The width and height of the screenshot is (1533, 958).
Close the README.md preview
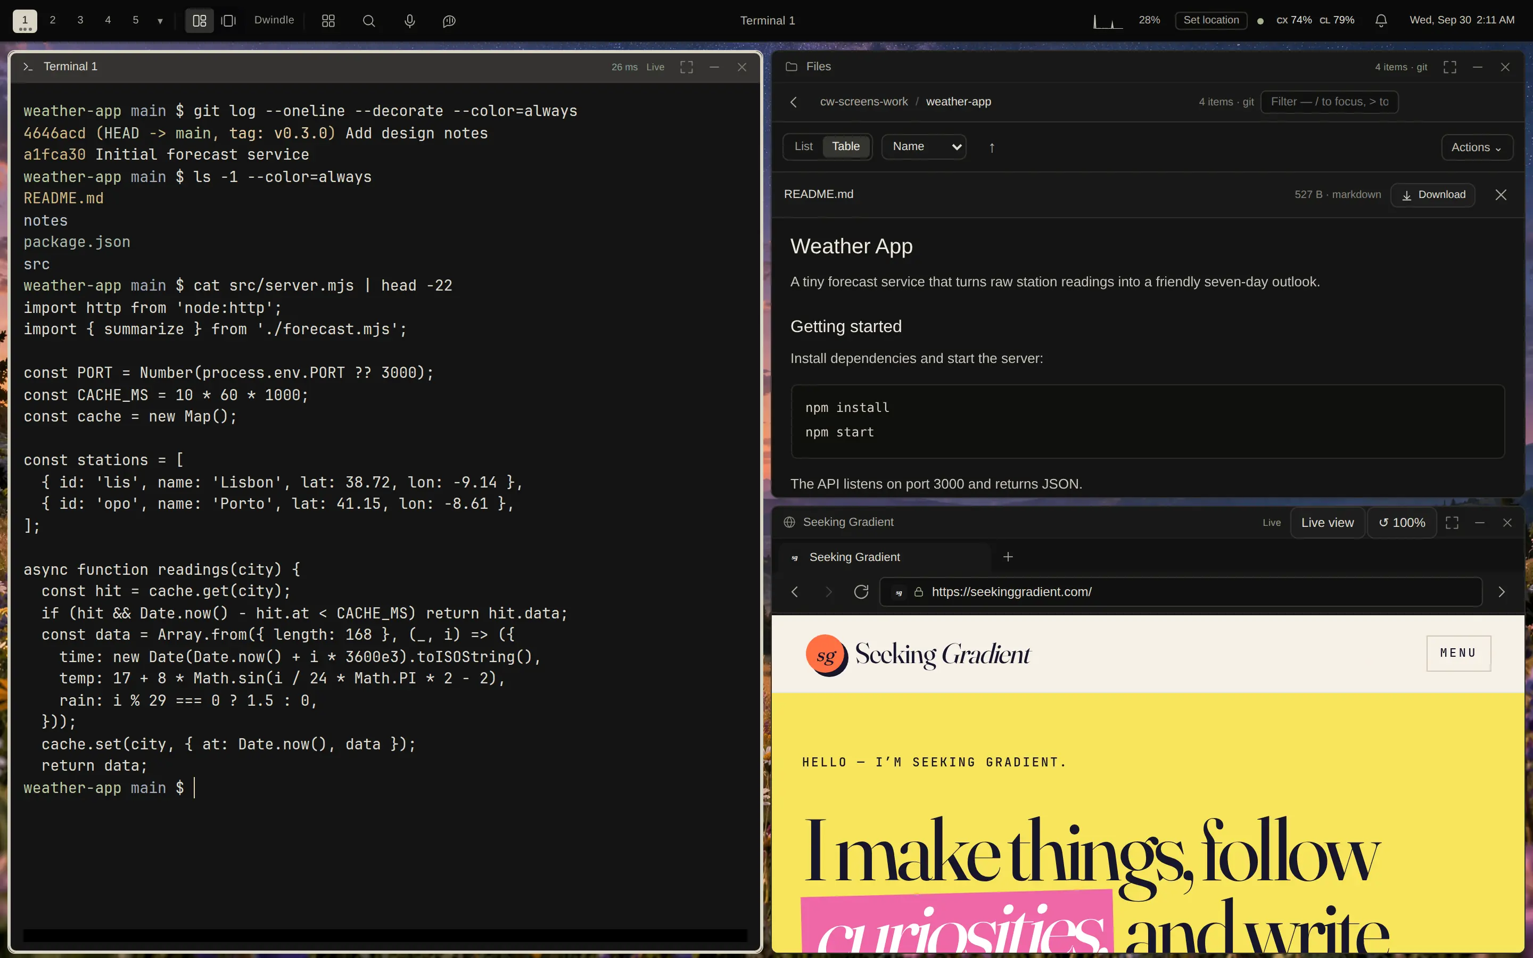(x=1501, y=195)
